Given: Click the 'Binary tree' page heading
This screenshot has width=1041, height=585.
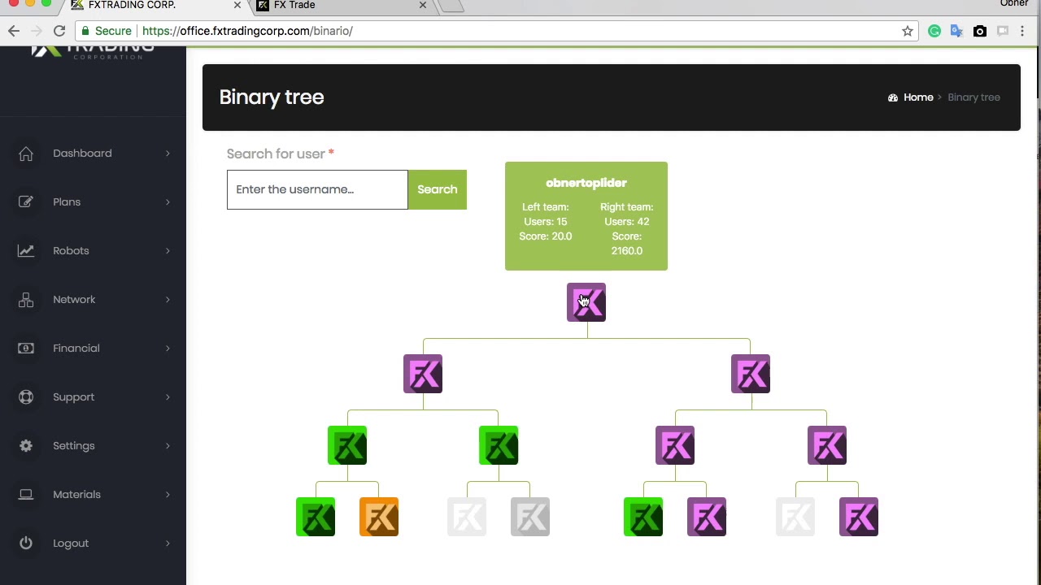Looking at the screenshot, I should (x=272, y=97).
